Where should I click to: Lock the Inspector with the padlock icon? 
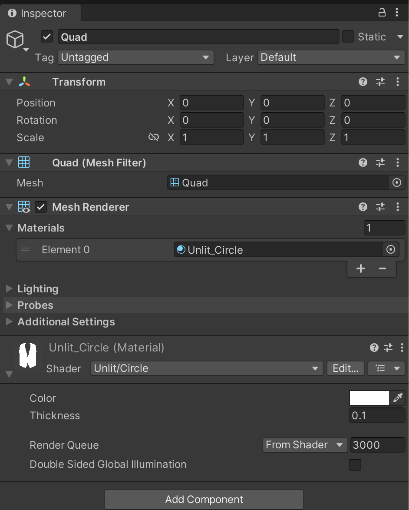point(382,12)
